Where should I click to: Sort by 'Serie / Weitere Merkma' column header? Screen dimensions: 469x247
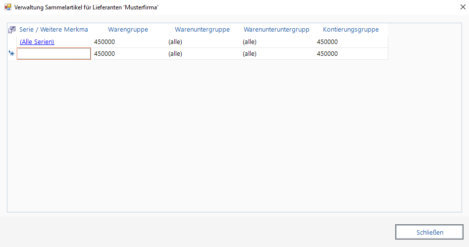[x=53, y=30]
